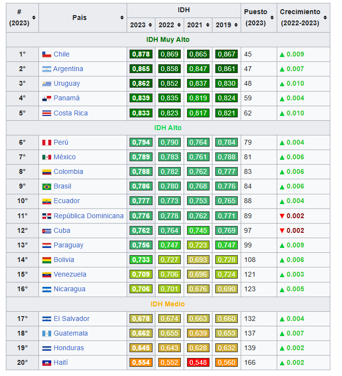The image size is (342, 376).
Task: Click the Brasil flag icon
Action: click(x=47, y=187)
